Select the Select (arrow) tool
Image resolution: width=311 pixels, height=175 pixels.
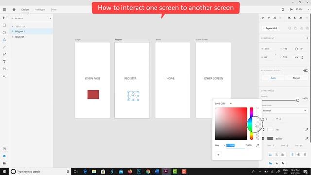(4, 18)
